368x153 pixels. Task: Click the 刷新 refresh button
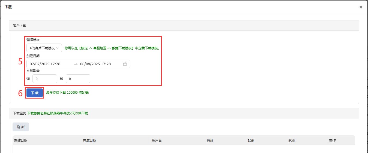(x=21, y=127)
